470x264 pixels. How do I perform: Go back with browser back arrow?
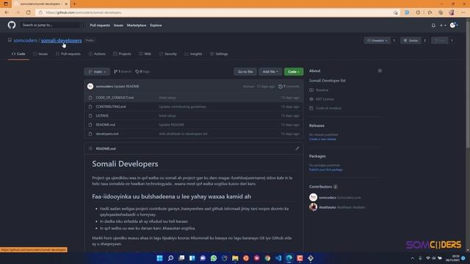(x=7, y=12)
